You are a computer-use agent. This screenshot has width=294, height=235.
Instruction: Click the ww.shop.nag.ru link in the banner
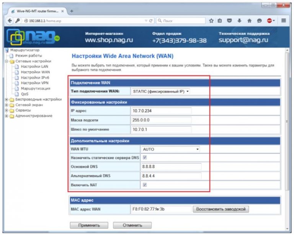[x=109, y=40]
